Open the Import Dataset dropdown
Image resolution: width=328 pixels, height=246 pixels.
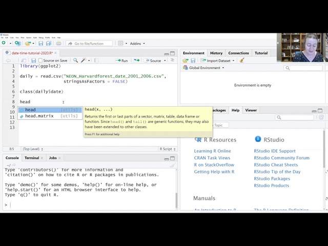217,60
